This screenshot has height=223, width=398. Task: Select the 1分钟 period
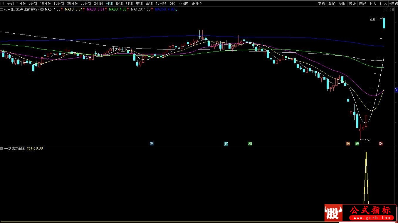21,4
